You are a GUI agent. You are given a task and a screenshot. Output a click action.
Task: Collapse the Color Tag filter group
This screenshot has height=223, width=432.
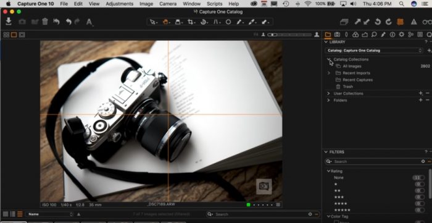(x=328, y=216)
